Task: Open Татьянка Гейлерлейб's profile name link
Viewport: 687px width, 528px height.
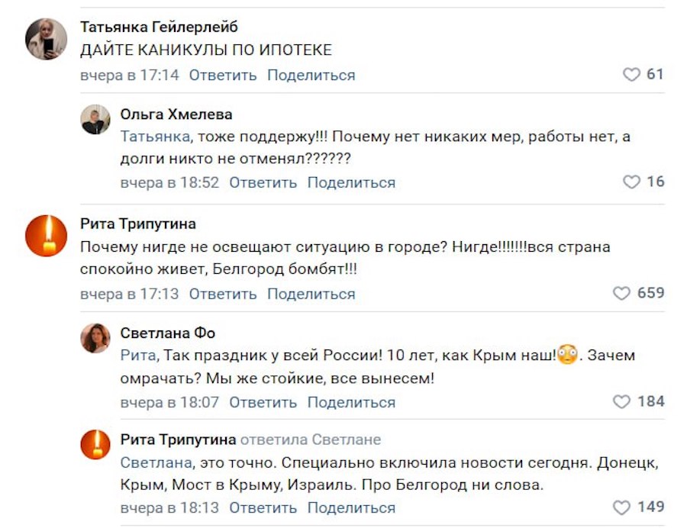Action: point(159,27)
